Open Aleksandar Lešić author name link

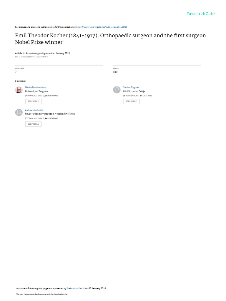[34, 110]
